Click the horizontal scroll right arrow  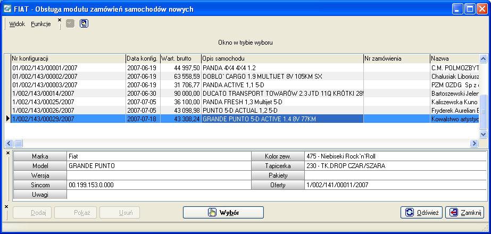pos(474,144)
